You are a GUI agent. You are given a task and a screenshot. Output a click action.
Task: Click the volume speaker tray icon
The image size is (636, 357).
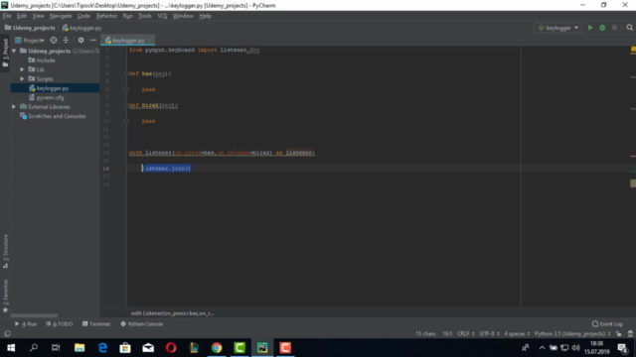pyautogui.click(x=575, y=348)
